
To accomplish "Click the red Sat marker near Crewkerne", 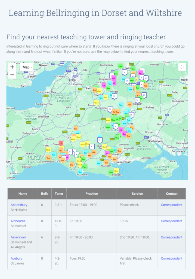I will 61,143.
